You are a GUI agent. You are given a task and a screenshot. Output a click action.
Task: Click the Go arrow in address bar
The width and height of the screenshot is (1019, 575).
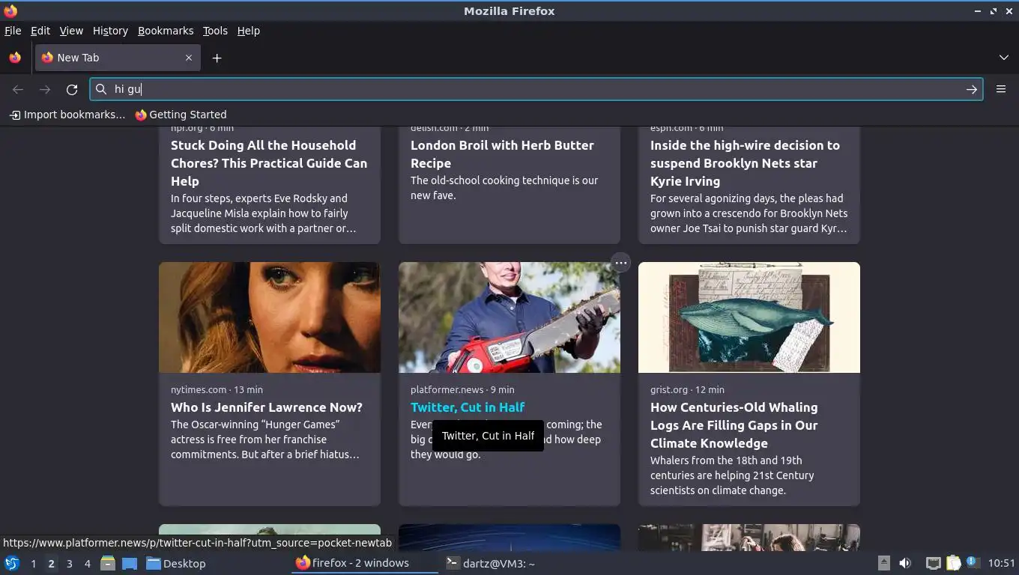click(x=972, y=90)
